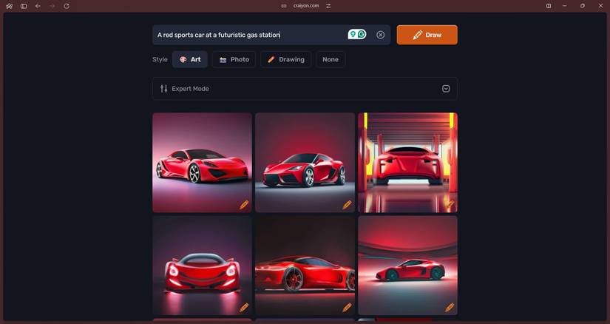Click the Grammarly icon in prompt field
The image size is (610, 324).
(362, 34)
